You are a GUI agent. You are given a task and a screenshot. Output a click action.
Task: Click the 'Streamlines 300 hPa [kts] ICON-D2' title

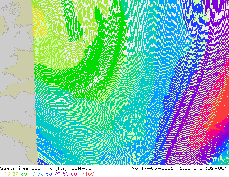[x=46, y=168]
